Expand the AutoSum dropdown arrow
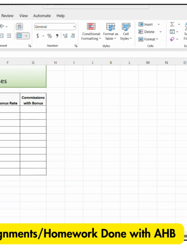Image resolution: width=187 pixels, height=250 pixels. (179, 24)
